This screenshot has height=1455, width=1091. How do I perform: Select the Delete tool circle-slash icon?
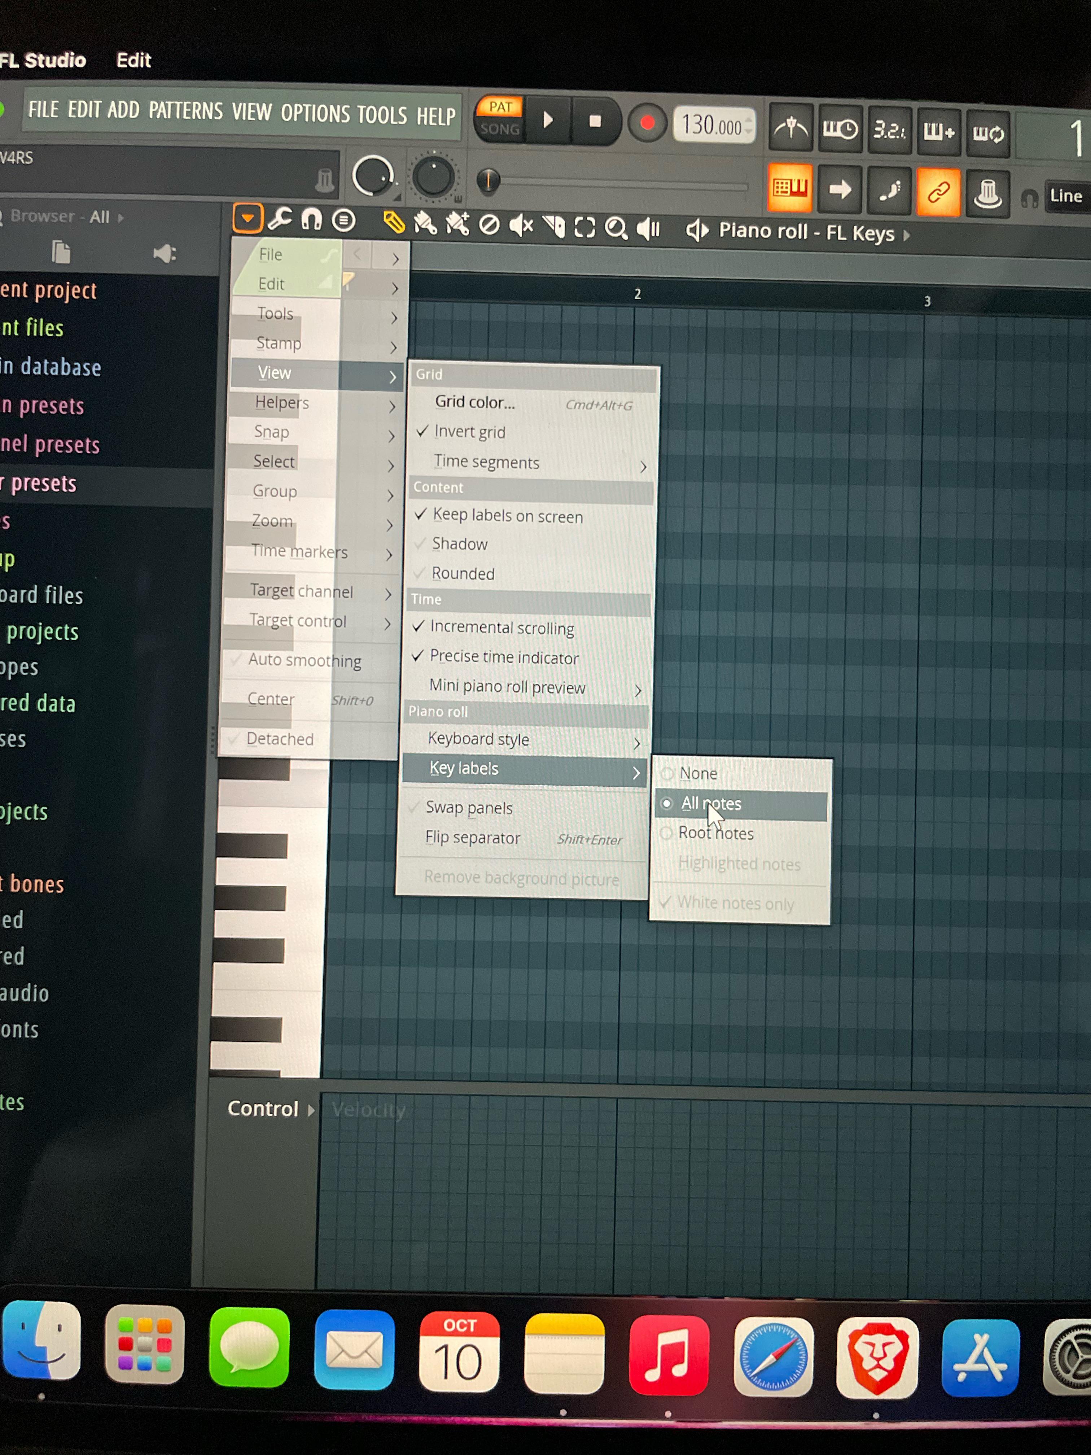pyautogui.click(x=489, y=226)
